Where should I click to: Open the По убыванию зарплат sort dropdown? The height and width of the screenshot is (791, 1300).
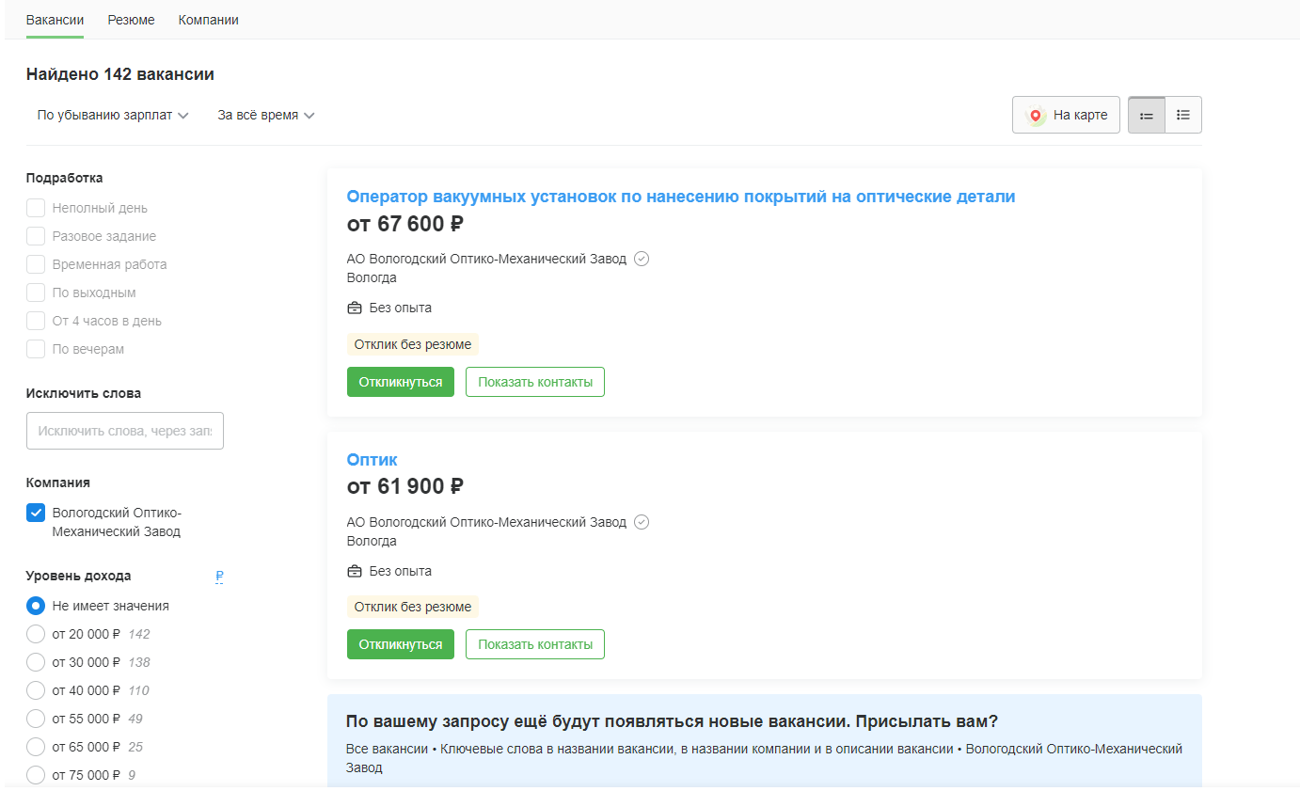[x=113, y=115]
